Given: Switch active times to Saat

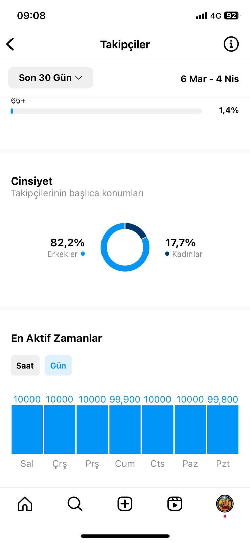Looking at the screenshot, I should [25, 366].
